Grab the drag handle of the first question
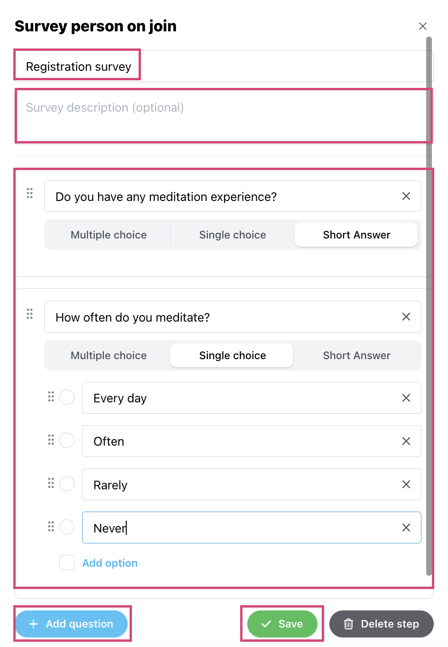Viewport: 448px width, 647px height. (29, 193)
